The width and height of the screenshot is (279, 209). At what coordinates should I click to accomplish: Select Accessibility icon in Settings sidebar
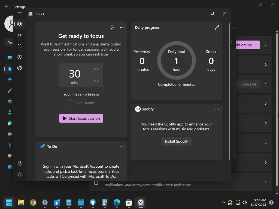(10, 145)
